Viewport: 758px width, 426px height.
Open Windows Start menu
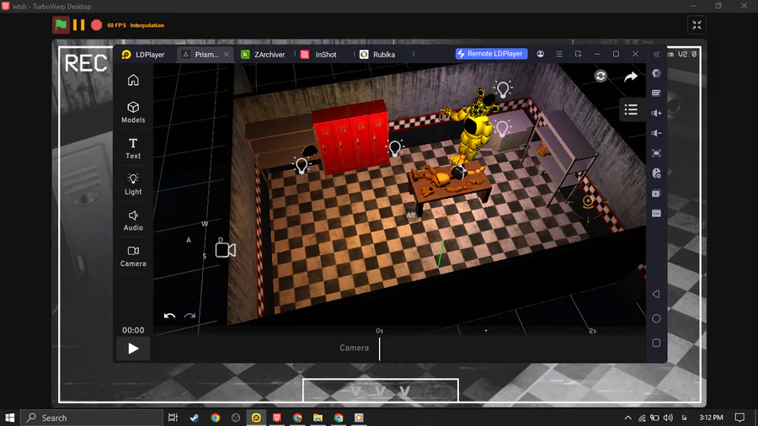pyautogui.click(x=9, y=418)
